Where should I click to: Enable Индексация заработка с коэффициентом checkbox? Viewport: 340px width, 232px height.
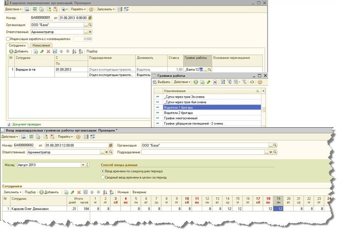(8, 39)
